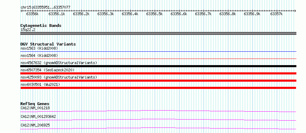306x133 pixels.
Task: Click the 63356.3k ruler tick label
Action: 106,14
